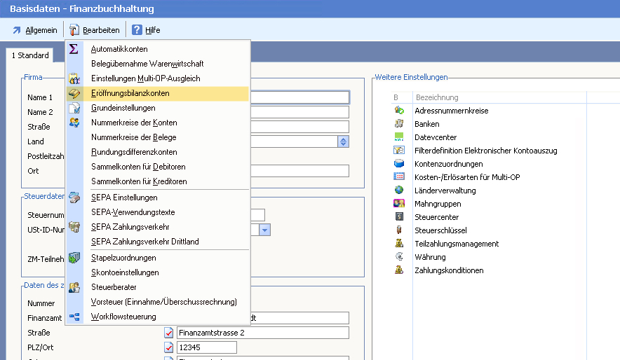Choose SEPA Zahlungsverkehr Drittland menu entry
The image size is (620, 360).
pos(144,242)
